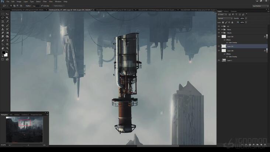The height and width of the screenshot is (152, 270).
Task: Select the Zoom tool in toolbox
Action: (x=7, y=48)
